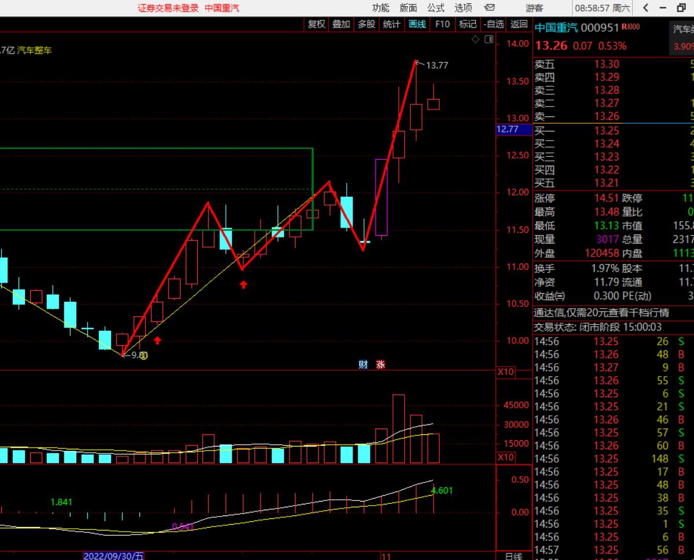Click the 买五 price 13.21

pos(607,183)
